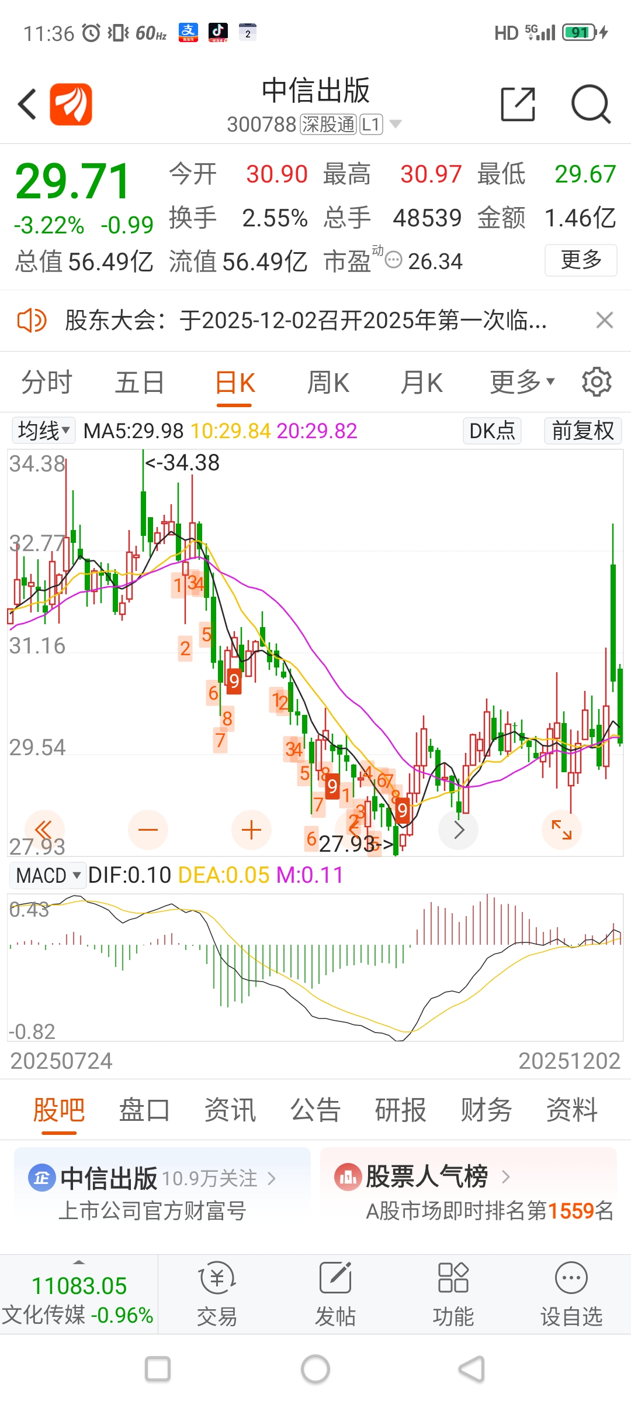Move chart right with arrow button

pyautogui.click(x=459, y=830)
